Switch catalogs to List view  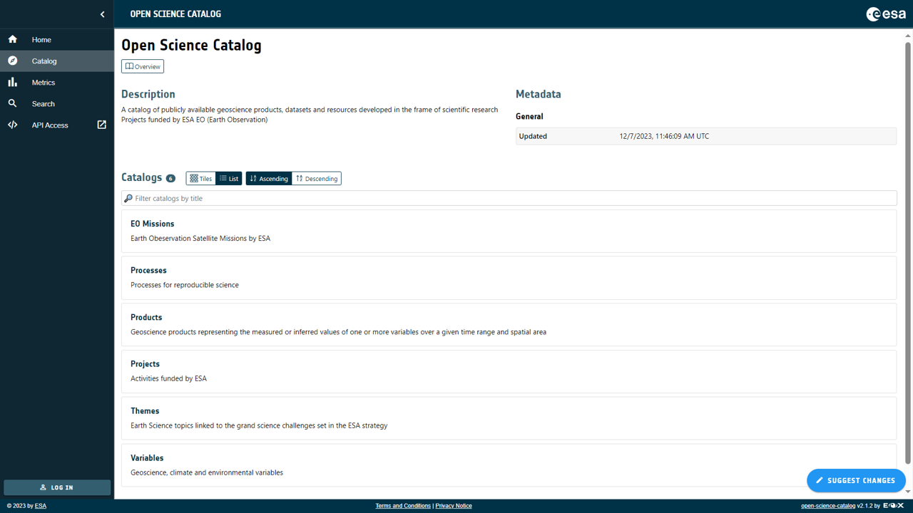(x=229, y=179)
